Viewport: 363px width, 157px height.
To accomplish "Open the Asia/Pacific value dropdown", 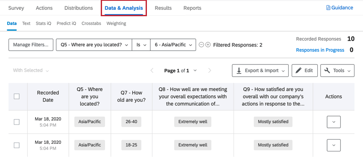I will (x=173, y=45).
